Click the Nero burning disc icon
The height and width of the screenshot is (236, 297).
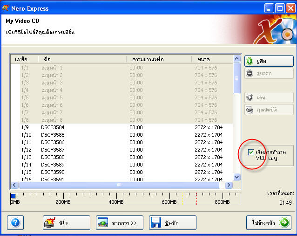[50, 222]
